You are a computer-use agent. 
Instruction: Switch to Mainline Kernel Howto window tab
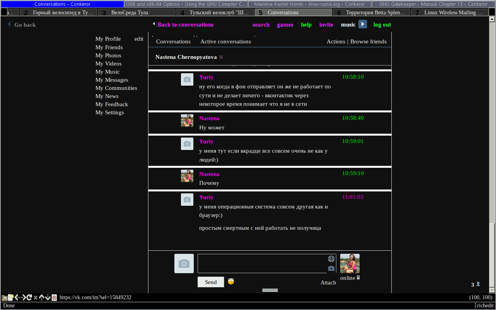point(310,4)
